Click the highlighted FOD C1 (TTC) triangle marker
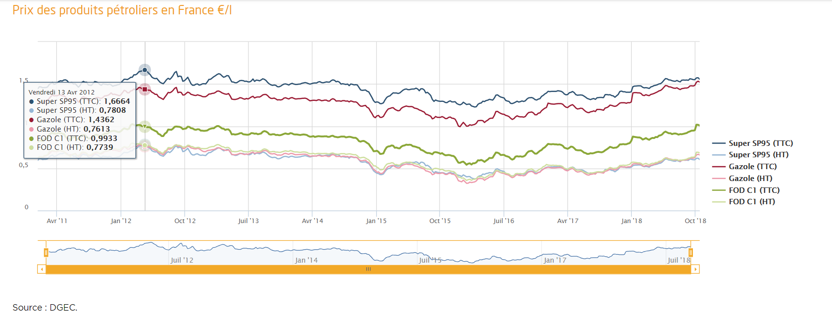 (x=145, y=127)
